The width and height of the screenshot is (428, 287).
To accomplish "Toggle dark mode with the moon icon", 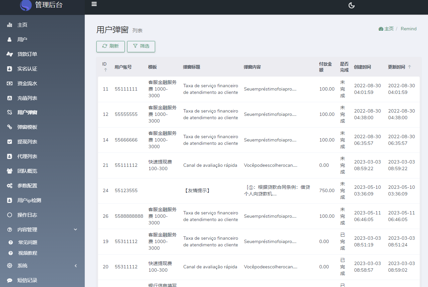I will (351, 5).
